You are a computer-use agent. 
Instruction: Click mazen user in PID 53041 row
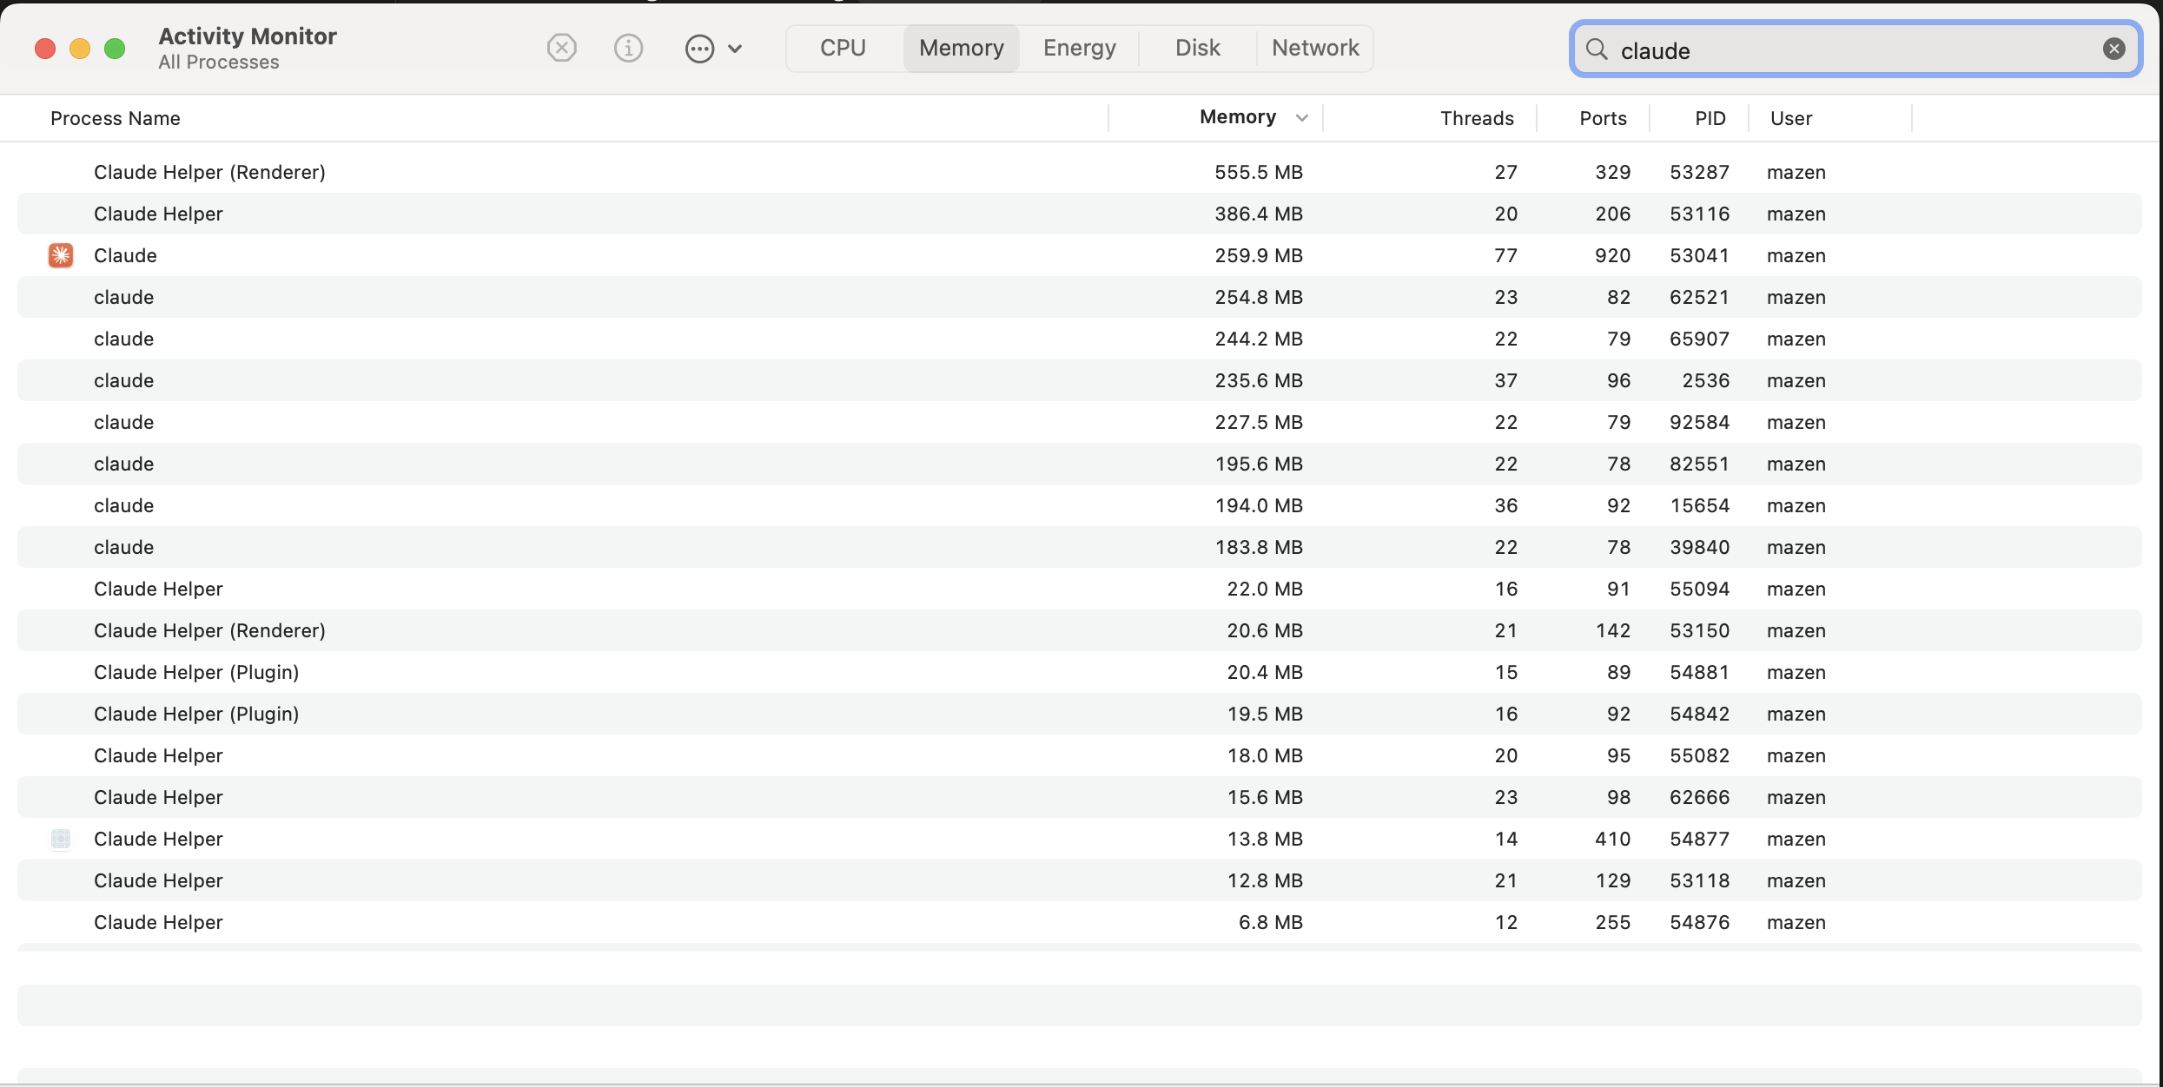[x=1796, y=255]
